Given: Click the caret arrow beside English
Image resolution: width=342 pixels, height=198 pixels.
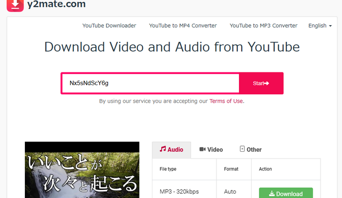Looking at the screenshot, I should pos(331,26).
